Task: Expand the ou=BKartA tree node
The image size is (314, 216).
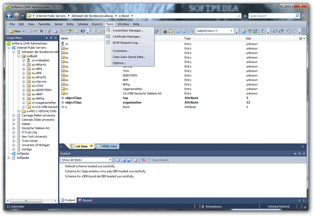Action: pos(24,65)
